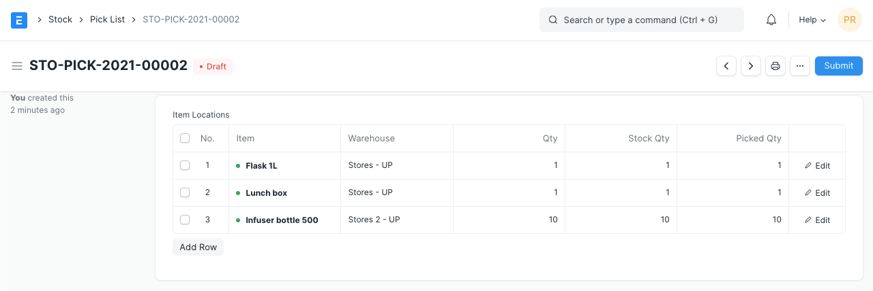Click the ERPNext home logo icon
Viewport: 873px width, 291px height.
(19, 20)
